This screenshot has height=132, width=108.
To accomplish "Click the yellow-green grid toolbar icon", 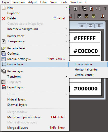I will pos(93,16).
